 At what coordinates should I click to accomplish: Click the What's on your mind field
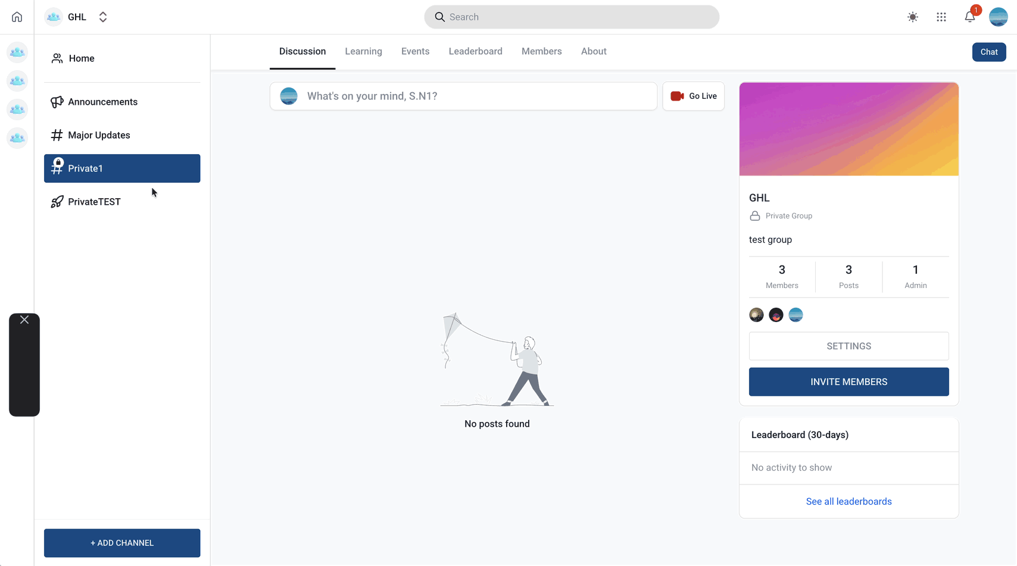coord(463,96)
